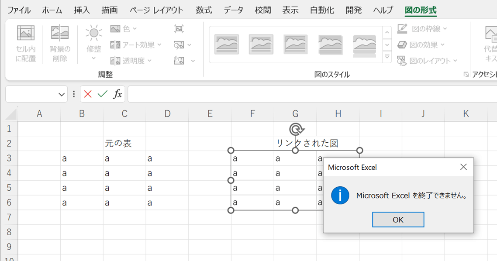Expand the Name Box dropdown
This screenshot has width=497, height=261.
(x=62, y=94)
